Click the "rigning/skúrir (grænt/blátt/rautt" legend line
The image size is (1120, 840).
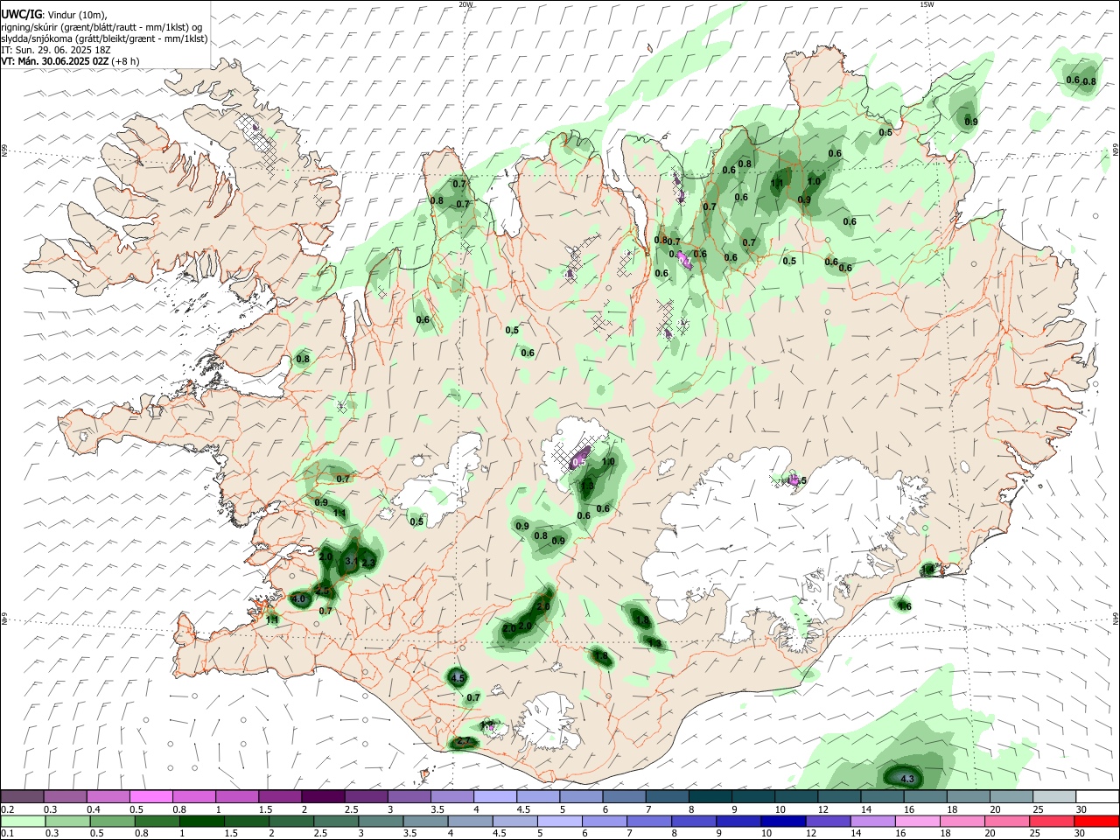click(x=101, y=27)
